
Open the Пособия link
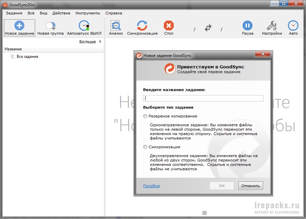(151, 186)
